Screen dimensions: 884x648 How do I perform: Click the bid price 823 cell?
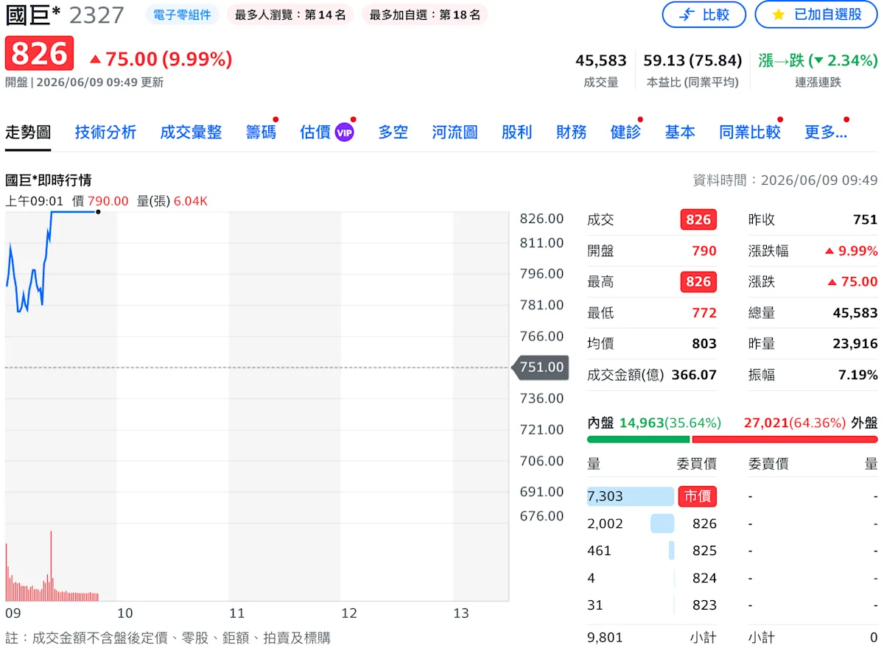(x=704, y=605)
